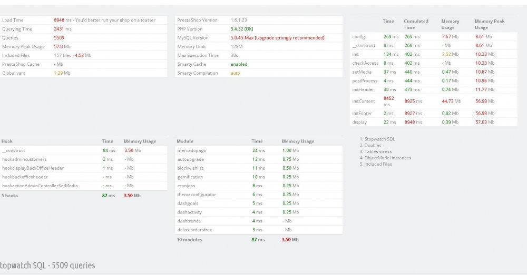The height and width of the screenshot is (275, 527).
Task: Click the Stopwatch SQL queries heading
Action: click(x=47, y=266)
